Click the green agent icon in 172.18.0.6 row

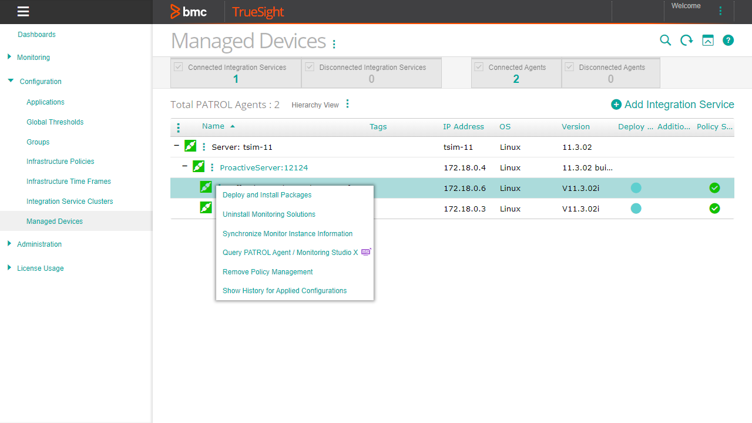(x=206, y=187)
